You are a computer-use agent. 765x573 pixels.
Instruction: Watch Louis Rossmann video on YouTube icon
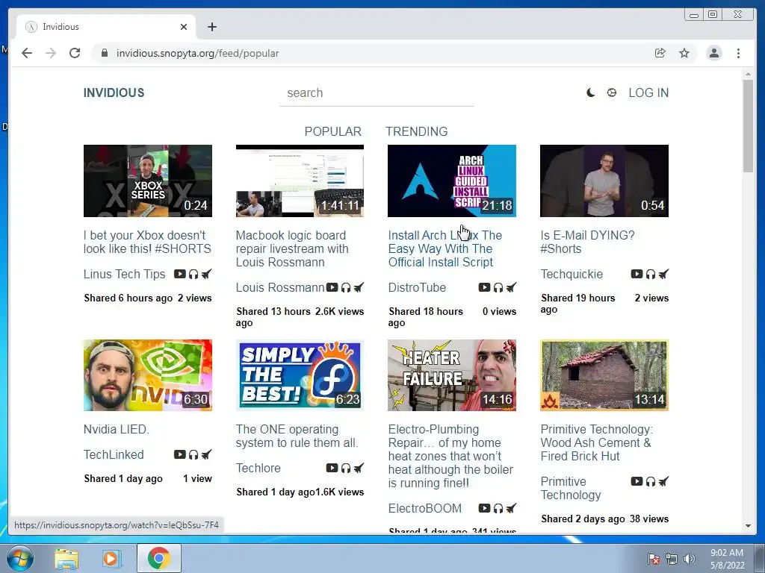332,287
